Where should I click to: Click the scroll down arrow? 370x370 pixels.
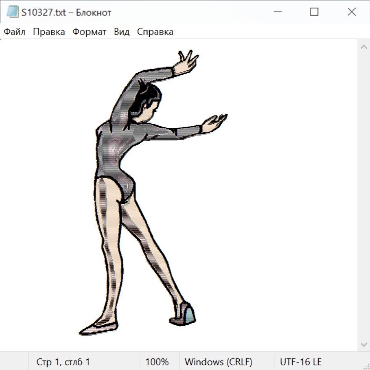(363, 344)
